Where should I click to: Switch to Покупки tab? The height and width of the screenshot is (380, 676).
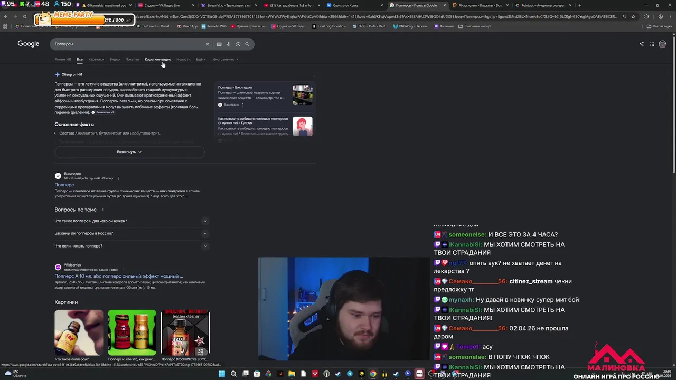pyautogui.click(x=132, y=59)
